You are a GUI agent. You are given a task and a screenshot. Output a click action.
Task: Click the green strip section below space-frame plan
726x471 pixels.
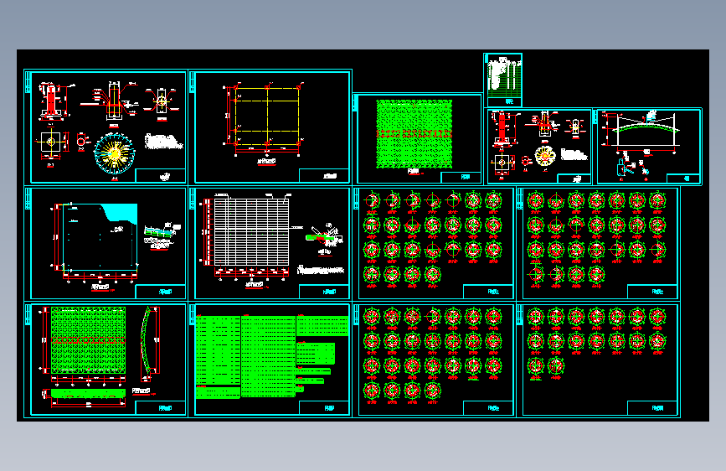point(88,393)
